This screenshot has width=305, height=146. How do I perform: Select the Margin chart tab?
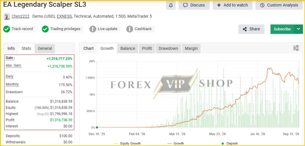point(191,49)
